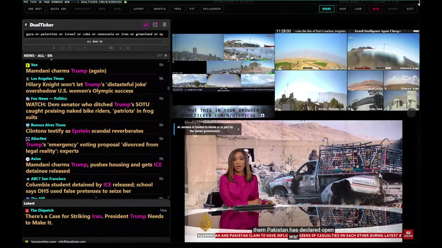The image size is (442, 248).
Task: Click the play autoscroll icon in ticker toolbar
Action: click(77, 48)
